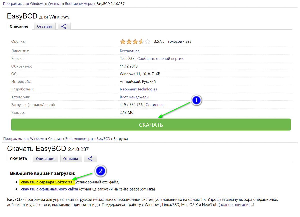Open Boot менеджеры category link in table
This screenshot has height=217, width=300.
pyautogui.click(x=135, y=97)
